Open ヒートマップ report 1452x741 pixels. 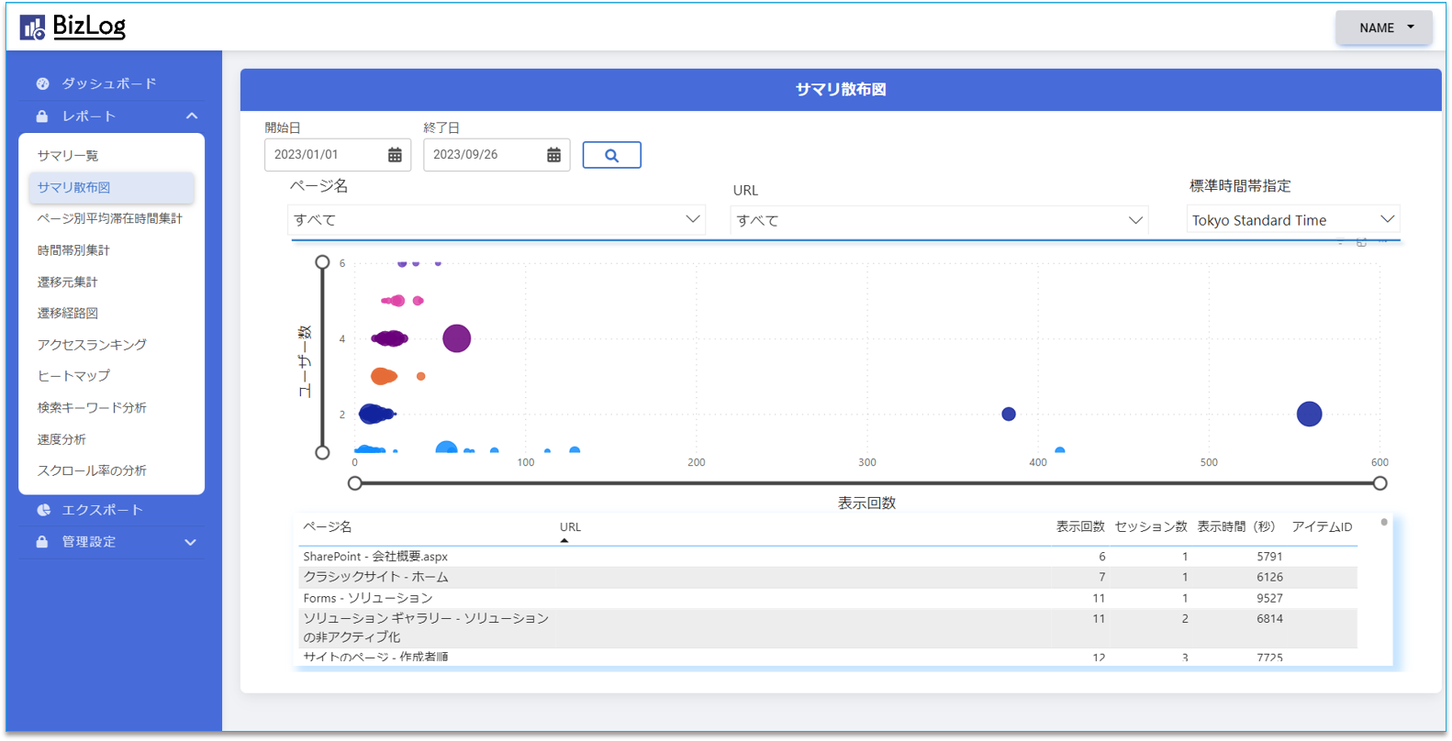pos(73,376)
